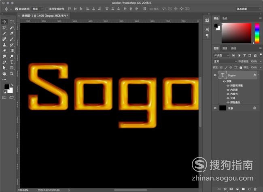Screen dimensions: 263x192
Task: Select the Healing Brush tool
Action: click(4, 39)
